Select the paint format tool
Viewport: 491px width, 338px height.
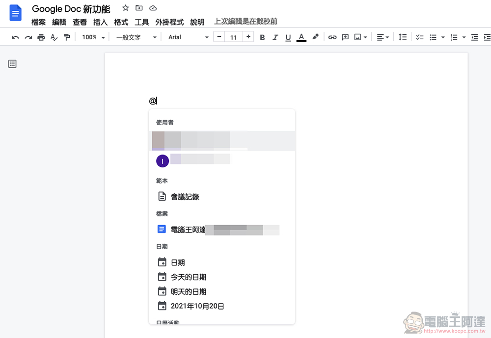click(x=67, y=37)
